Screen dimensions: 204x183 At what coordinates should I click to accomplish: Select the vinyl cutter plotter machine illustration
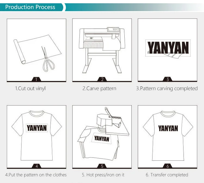(x=102, y=50)
